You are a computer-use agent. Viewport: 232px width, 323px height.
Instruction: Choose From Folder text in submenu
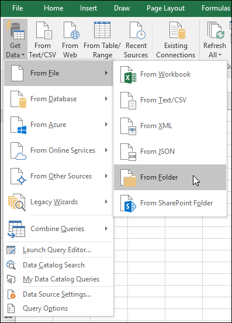(x=159, y=177)
